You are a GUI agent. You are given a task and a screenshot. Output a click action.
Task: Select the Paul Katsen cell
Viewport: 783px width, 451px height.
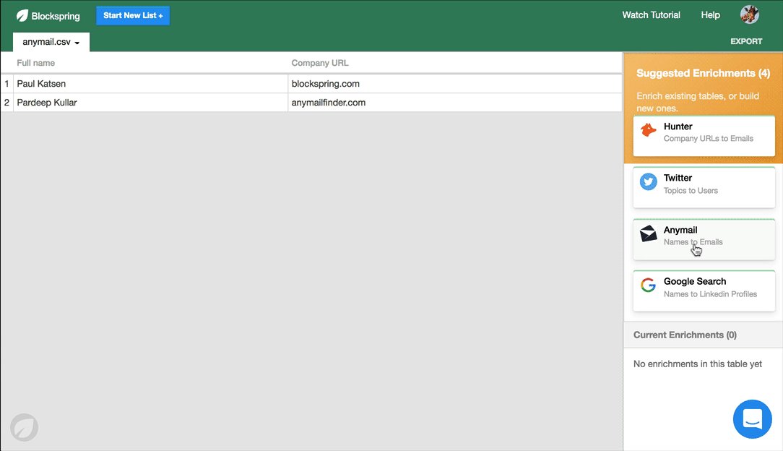(x=151, y=84)
